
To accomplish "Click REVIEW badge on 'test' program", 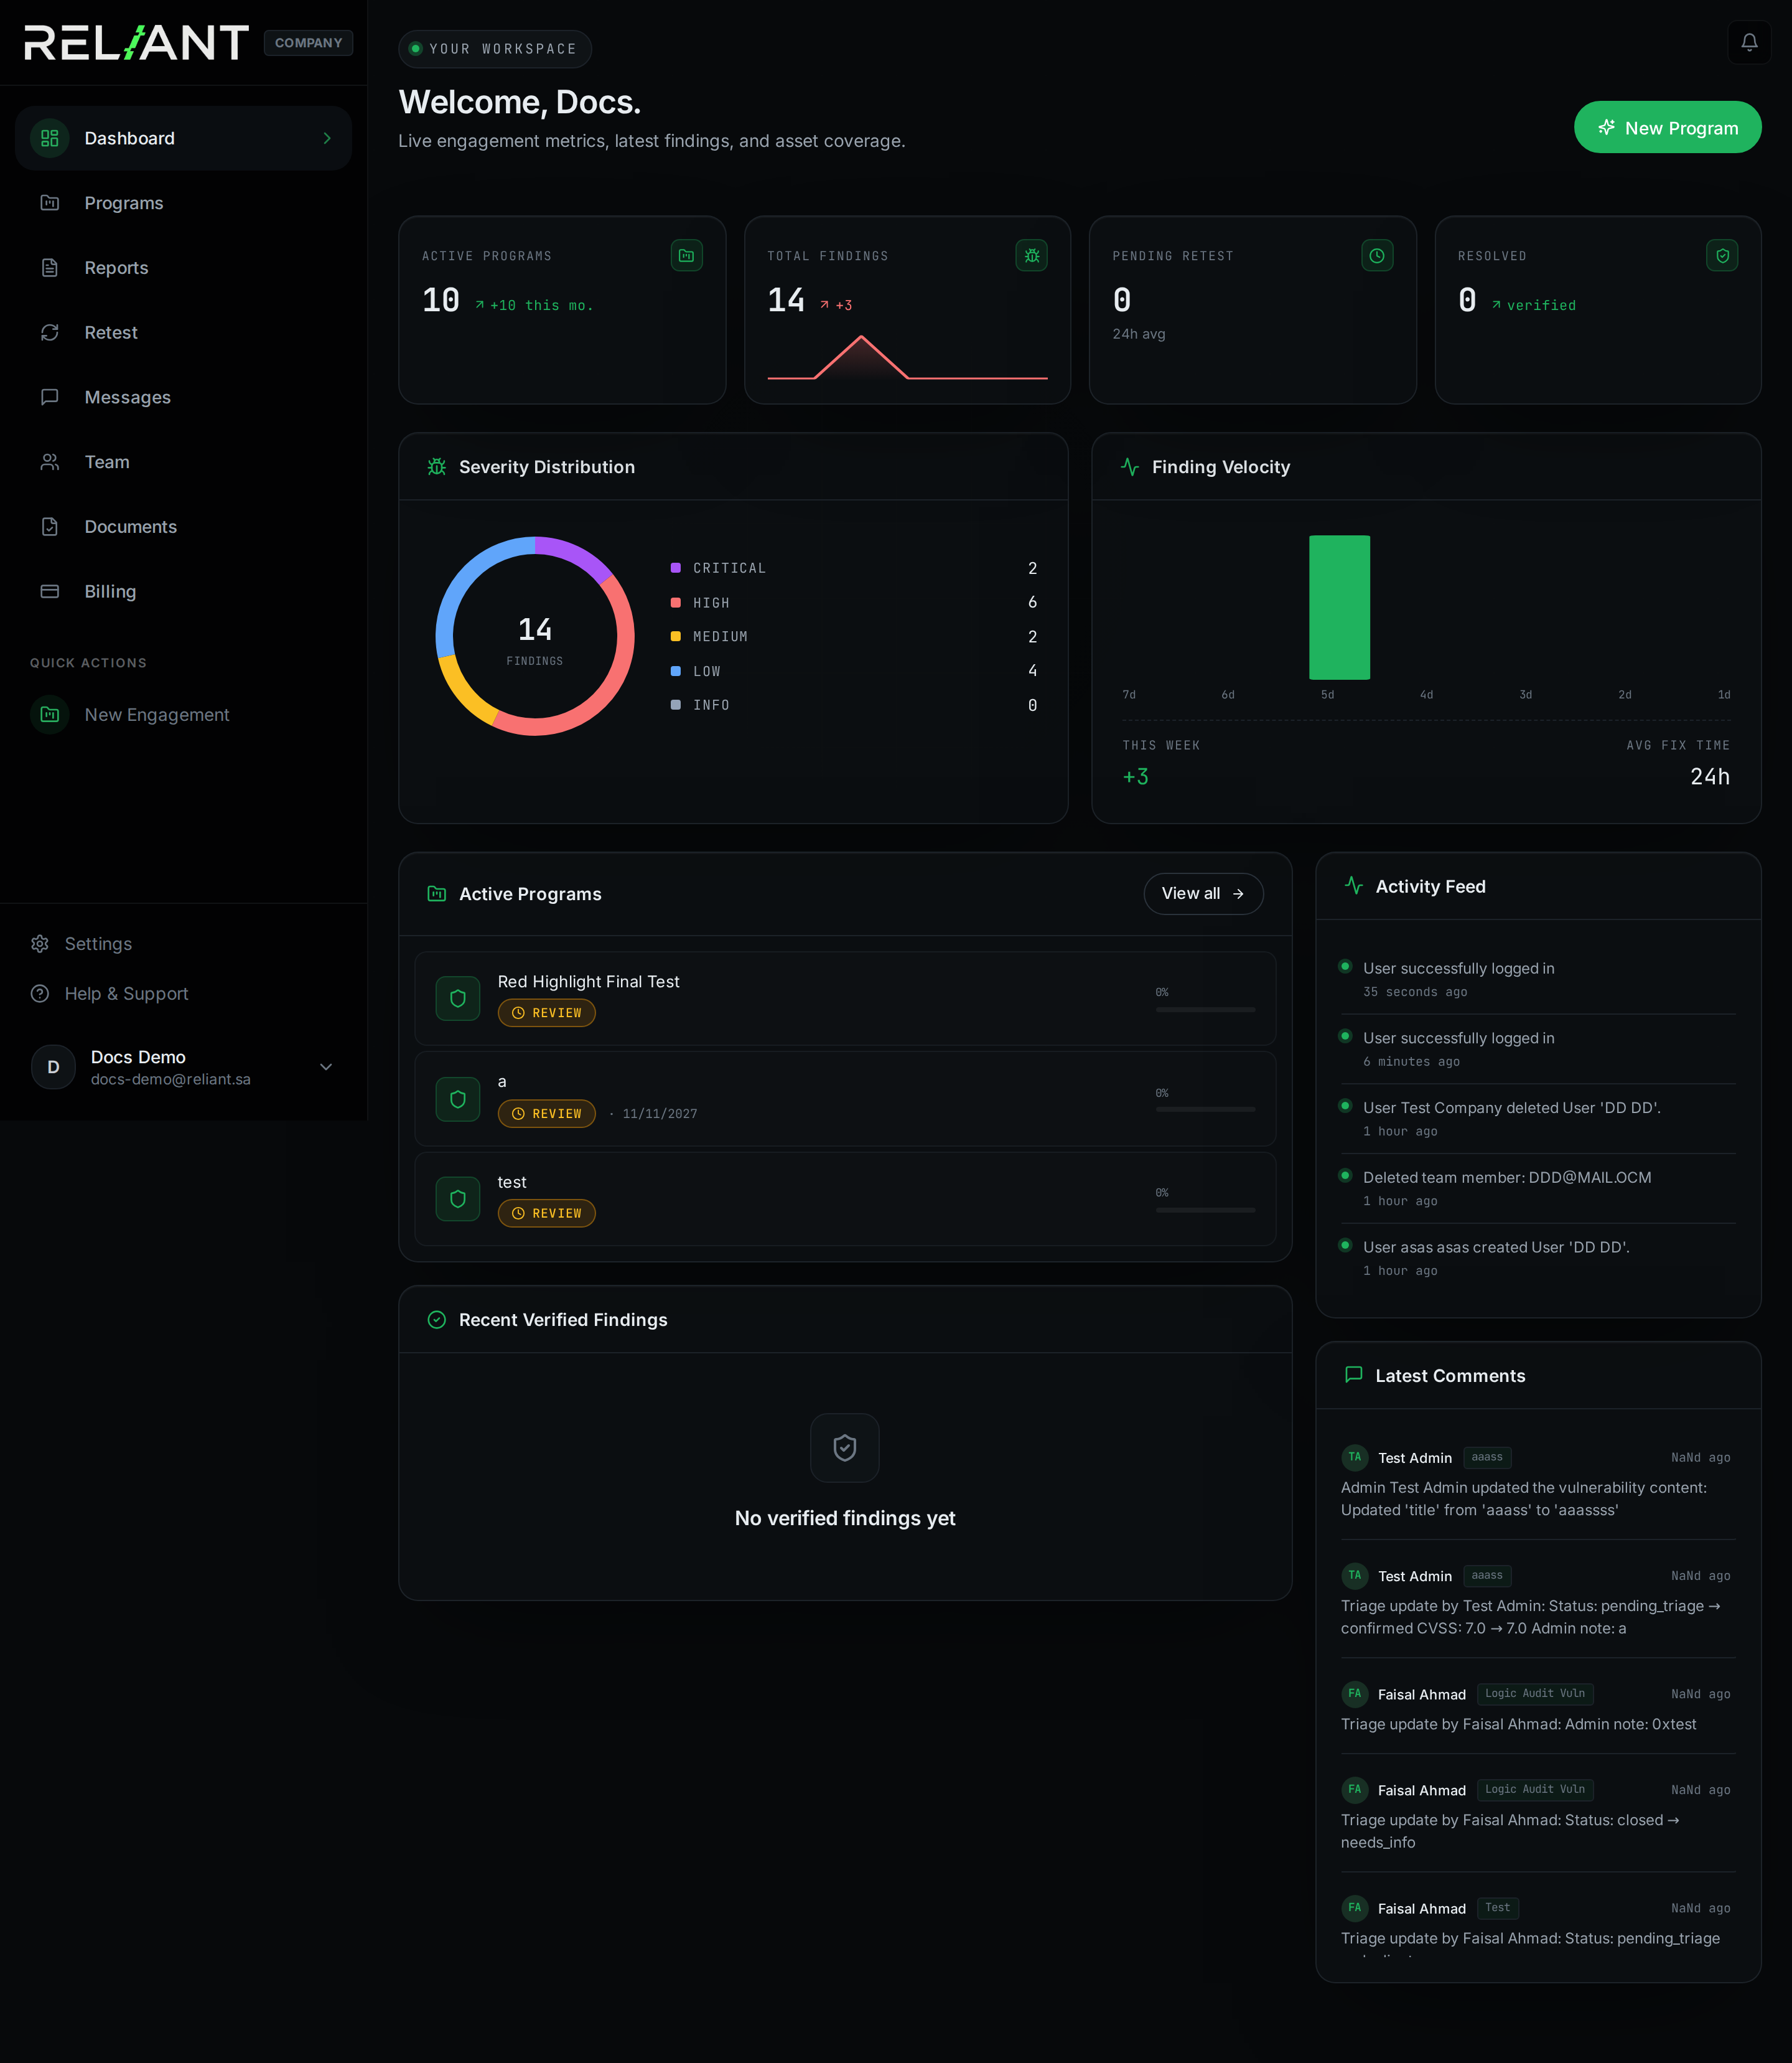I will (546, 1213).
